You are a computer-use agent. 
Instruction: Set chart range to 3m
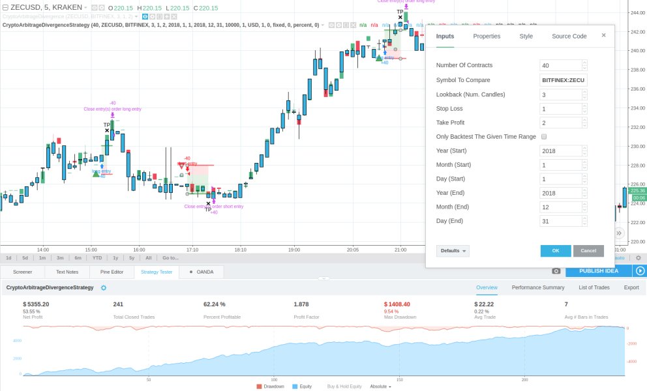[x=60, y=258]
